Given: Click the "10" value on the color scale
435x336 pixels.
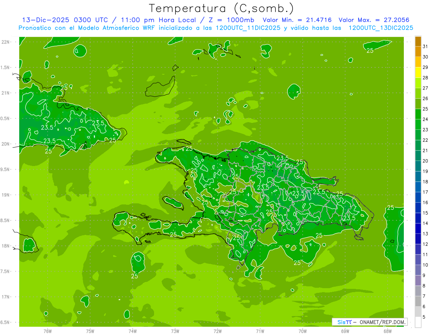Looking at the screenshot, I should (x=426, y=265).
